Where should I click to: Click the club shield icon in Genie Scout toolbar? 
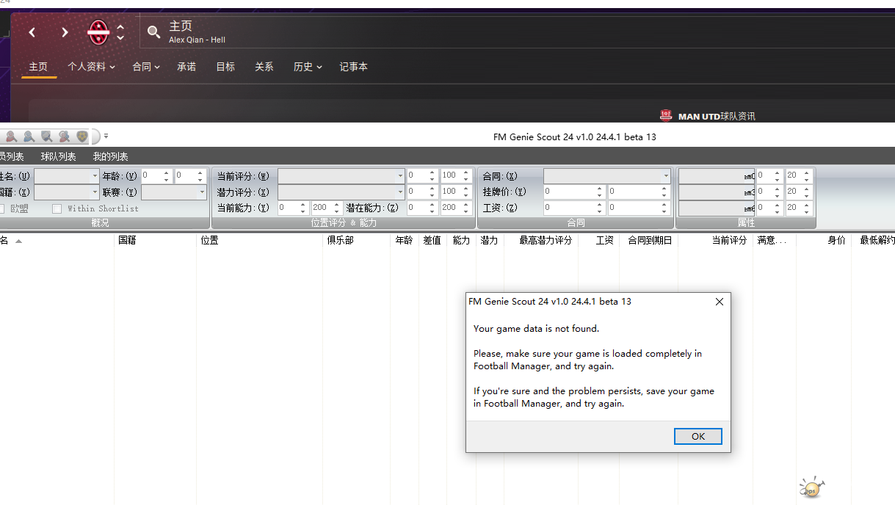(81, 137)
